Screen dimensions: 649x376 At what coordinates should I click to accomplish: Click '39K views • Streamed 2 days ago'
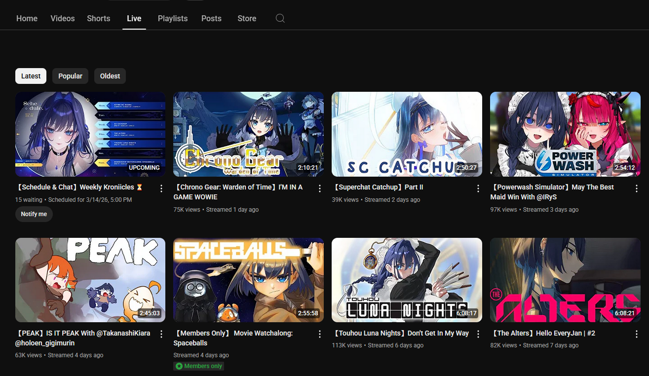point(376,200)
